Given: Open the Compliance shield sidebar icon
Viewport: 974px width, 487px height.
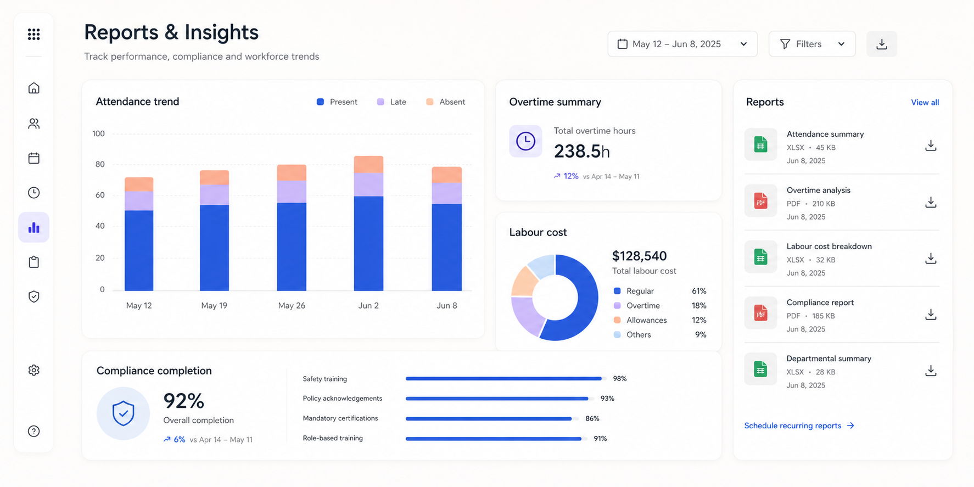Looking at the screenshot, I should [x=33, y=296].
